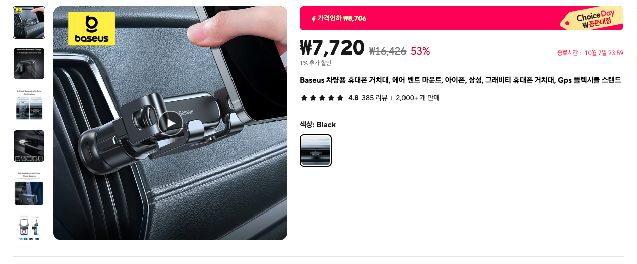This screenshot has height=264, width=637.
Task: Click the 4.8 rating score
Action: point(353,98)
